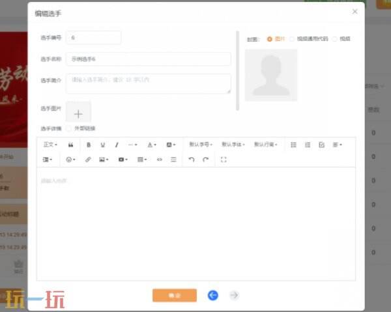Edit the contestant name field
Viewport: 391px width, 312px height.
(x=149, y=59)
